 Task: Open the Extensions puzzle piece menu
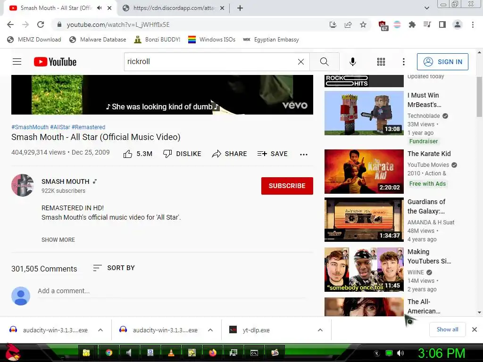412,25
